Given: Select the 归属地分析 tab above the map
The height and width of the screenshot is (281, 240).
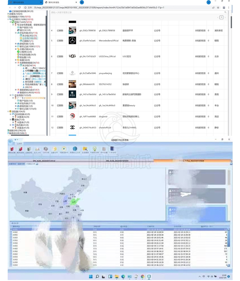Looking at the screenshot, I should click(31, 164).
